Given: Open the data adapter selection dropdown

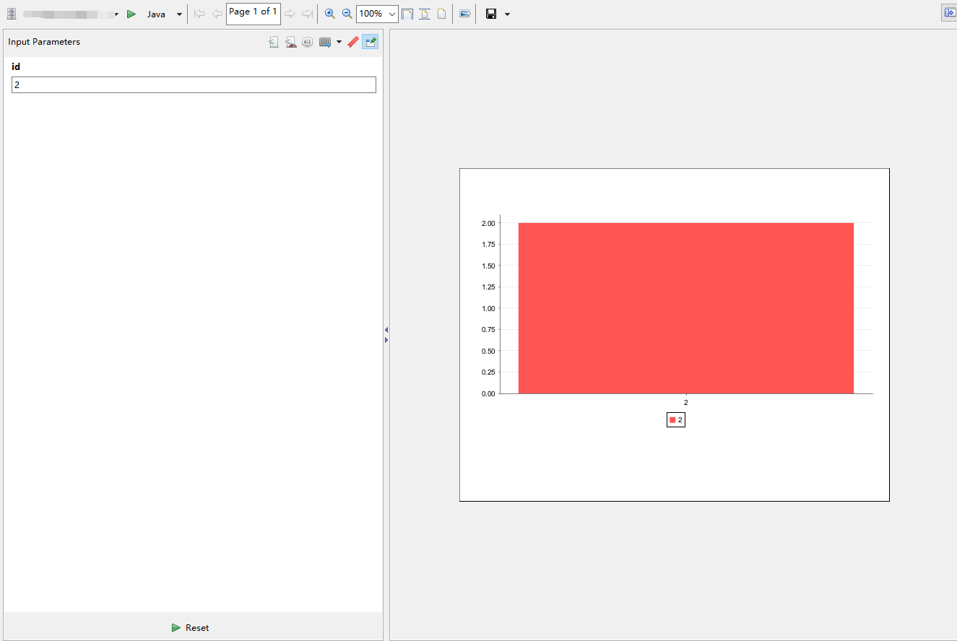Looking at the screenshot, I should 116,14.
